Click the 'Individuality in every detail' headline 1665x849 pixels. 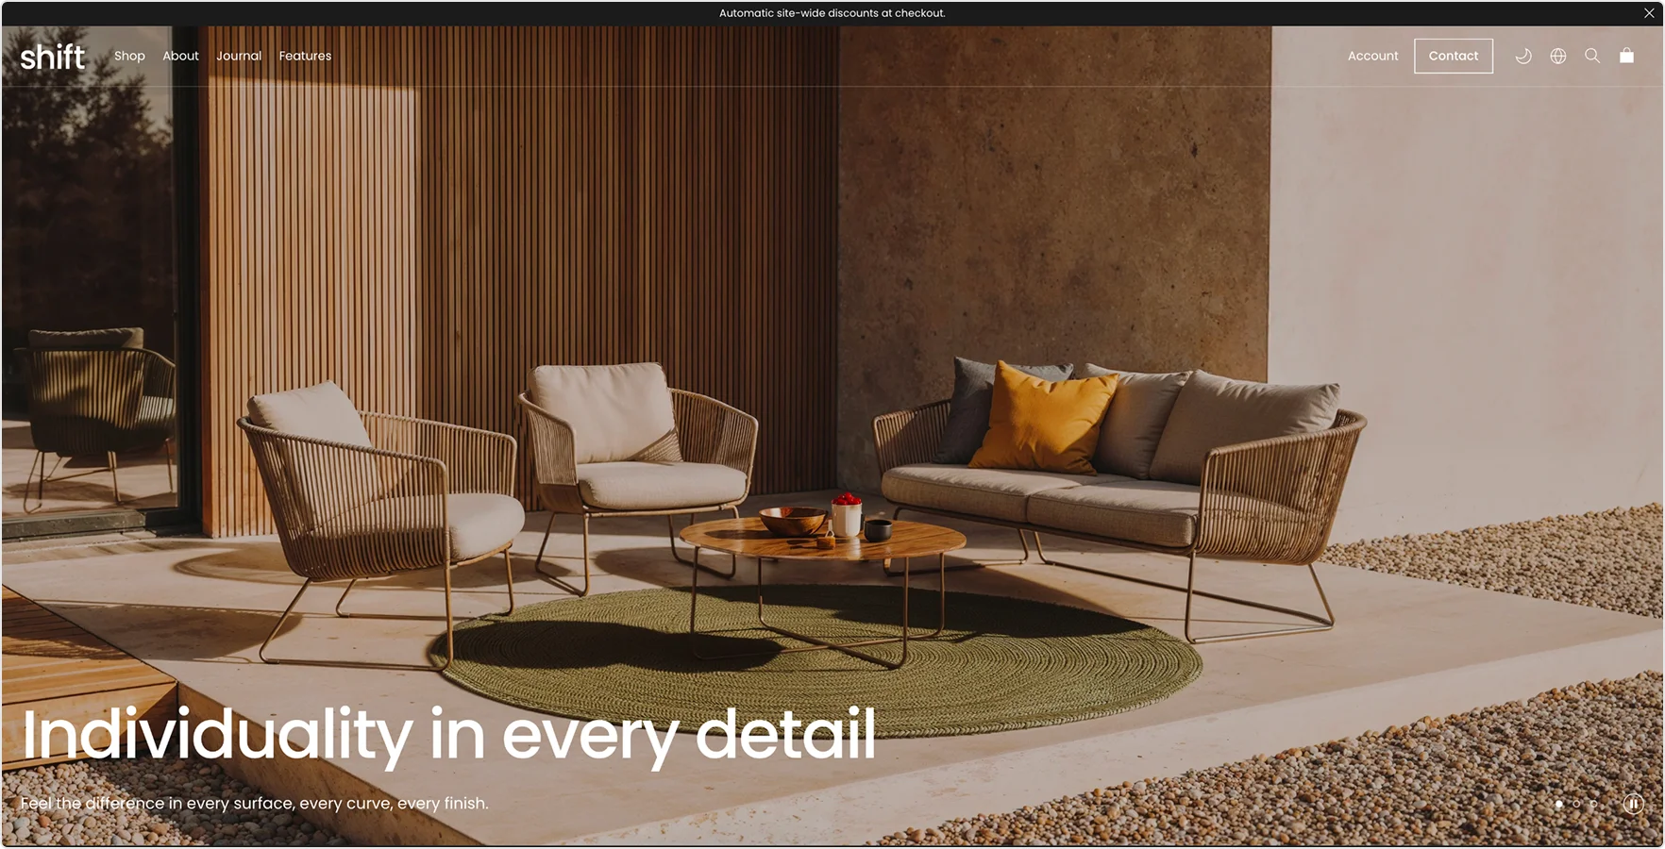tap(448, 734)
